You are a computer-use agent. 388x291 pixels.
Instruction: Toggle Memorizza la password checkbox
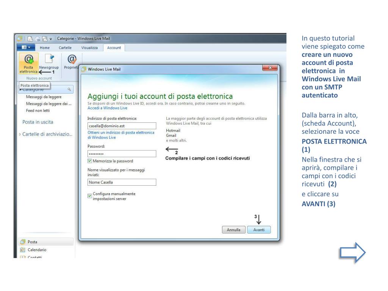[89, 161]
